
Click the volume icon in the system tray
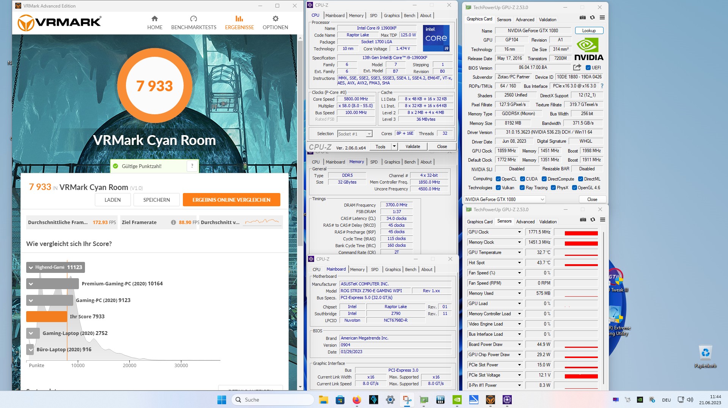(690, 400)
